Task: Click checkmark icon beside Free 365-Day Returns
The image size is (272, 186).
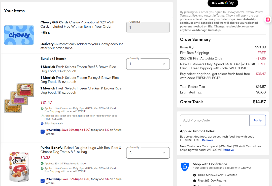Action: tap(194, 181)
